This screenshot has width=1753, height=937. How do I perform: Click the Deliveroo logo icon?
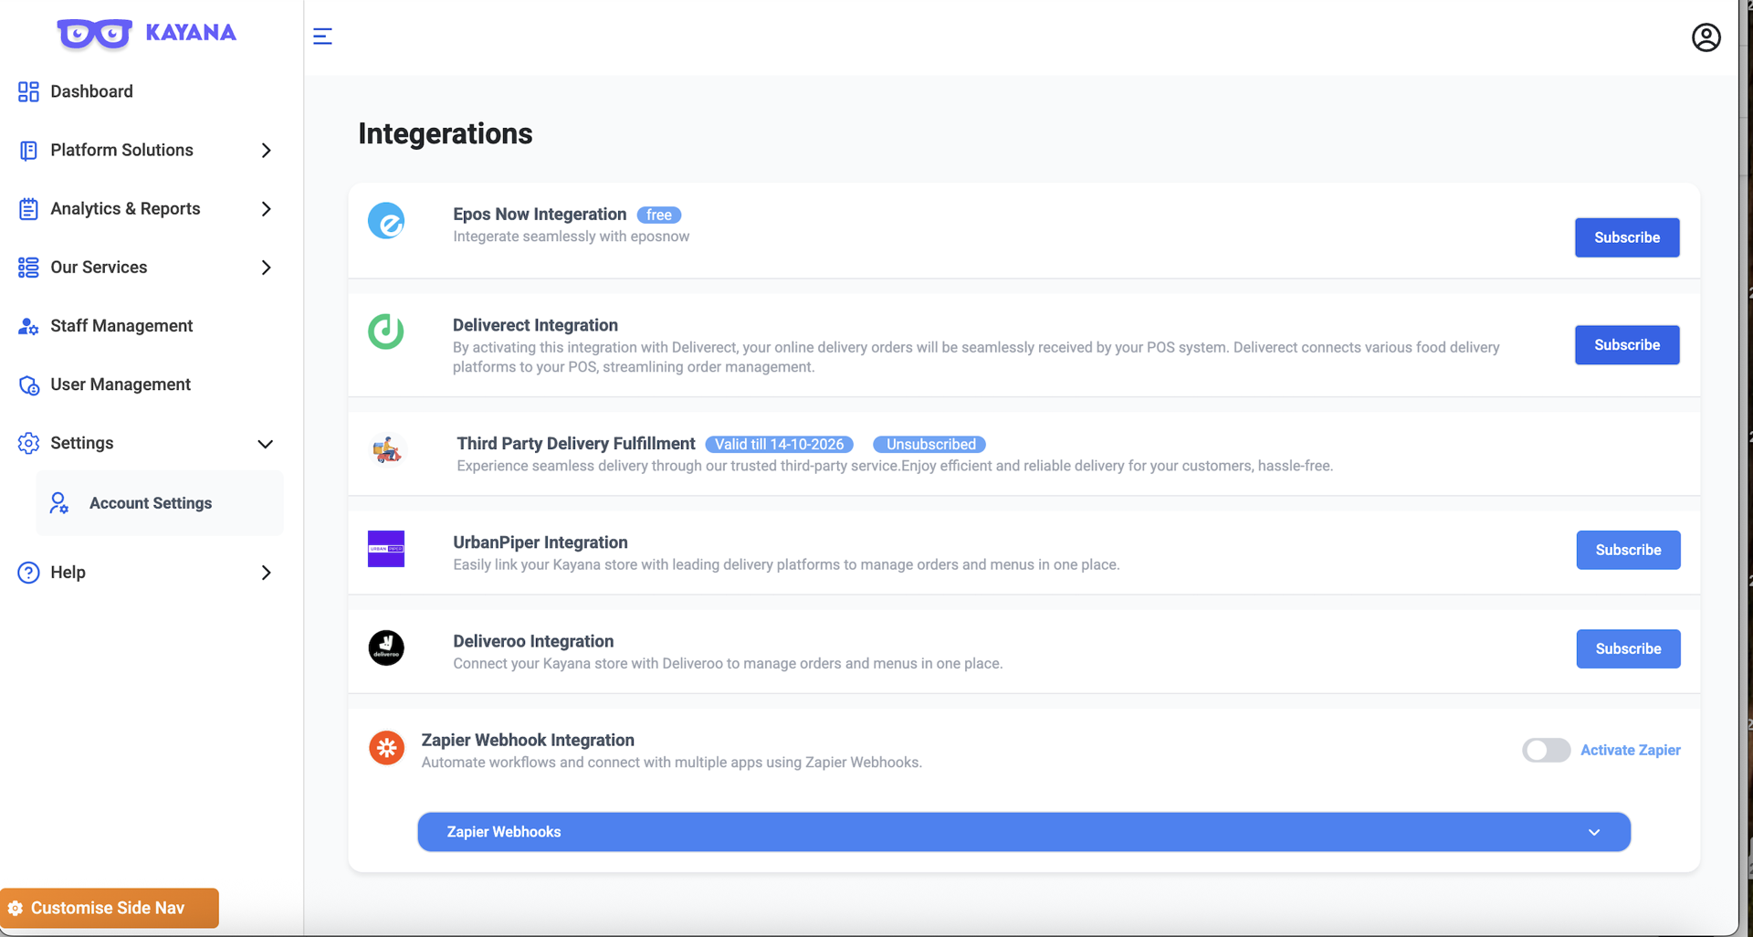coord(386,647)
